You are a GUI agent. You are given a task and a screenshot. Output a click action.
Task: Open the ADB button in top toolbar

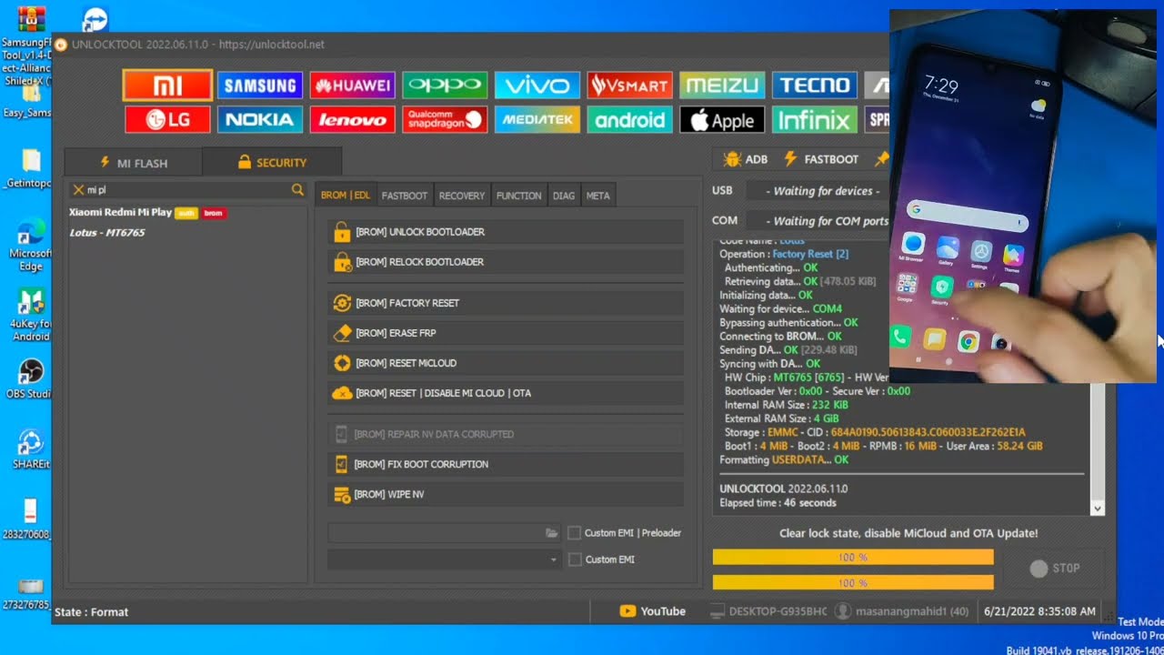pos(746,159)
